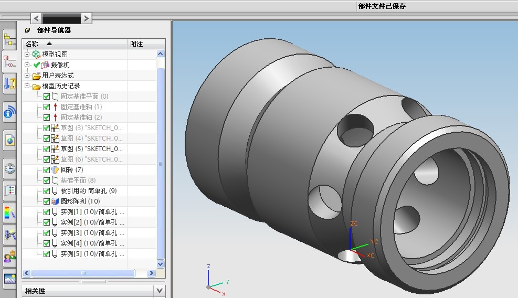The image size is (518, 298).
Task: Click the revolve icon of 回转 (7)
Action: pyautogui.click(x=55, y=170)
